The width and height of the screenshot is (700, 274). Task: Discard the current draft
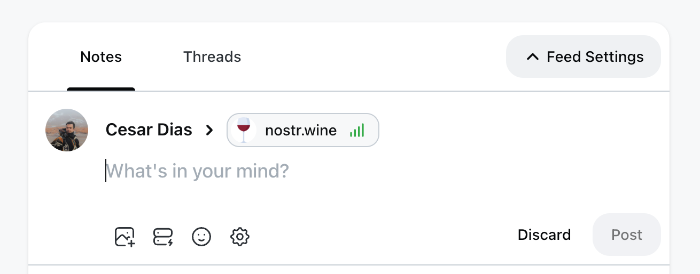tap(544, 235)
